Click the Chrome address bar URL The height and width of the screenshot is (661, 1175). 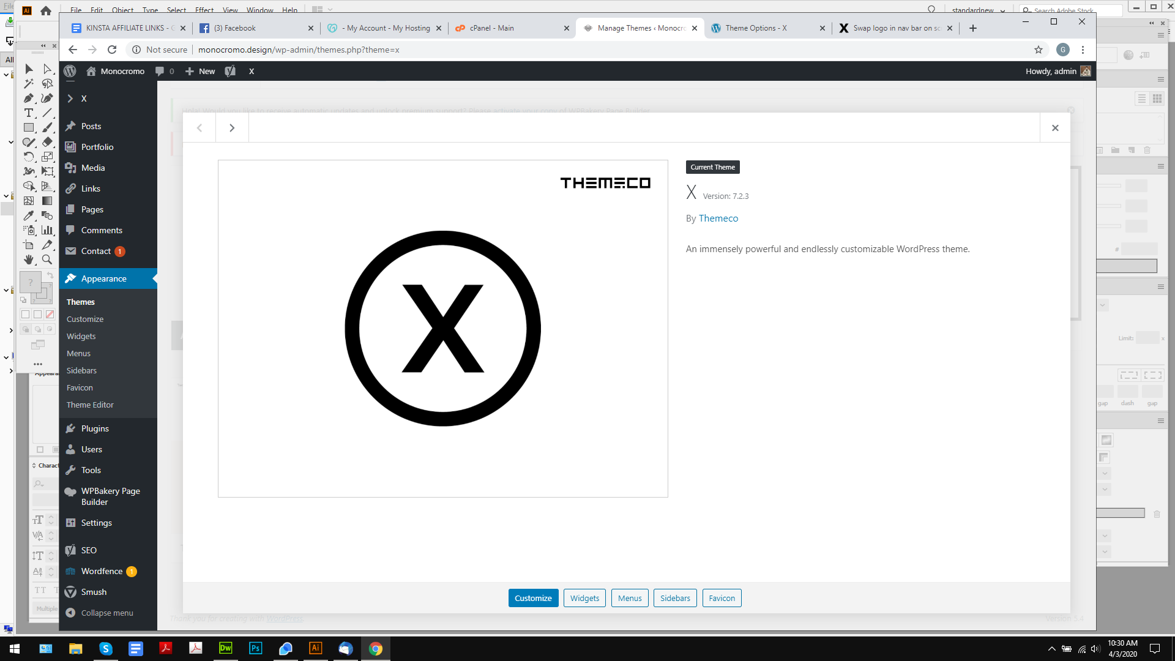pos(299,50)
